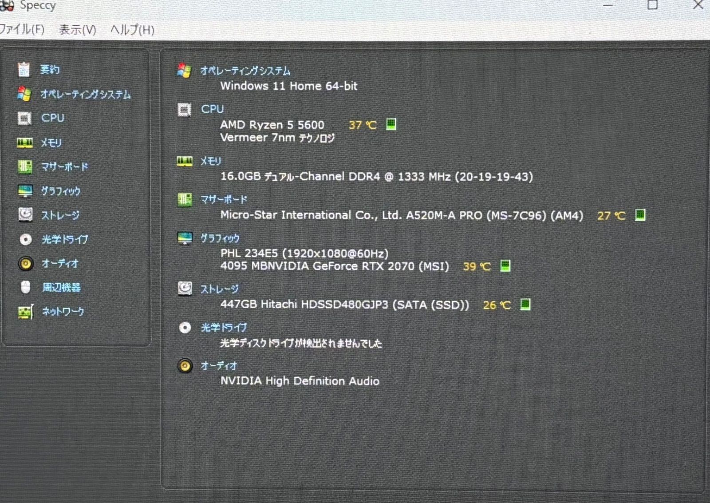Image resolution: width=710 pixels, height=503 pixels.
Task: Click the GPU temperature 39 °C
Action: click(477, 266)
